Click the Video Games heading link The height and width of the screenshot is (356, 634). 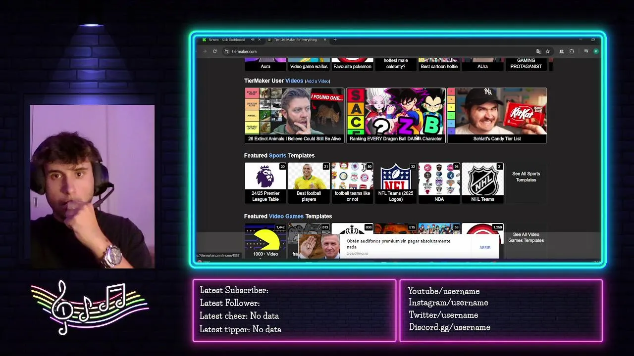tap(286, 216)
